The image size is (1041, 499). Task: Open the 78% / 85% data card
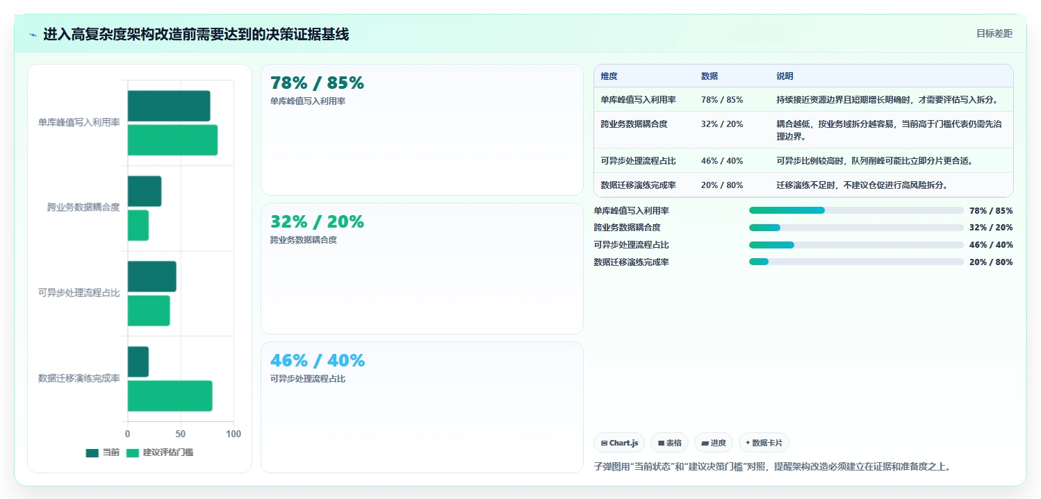422,130
